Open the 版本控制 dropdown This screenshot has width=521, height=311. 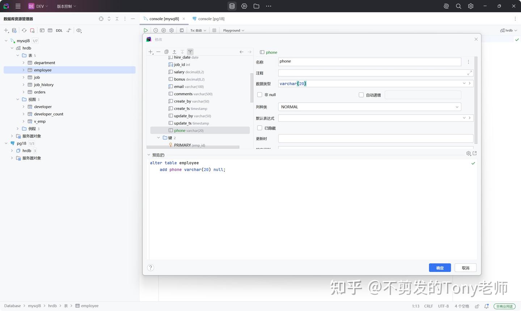67,6
